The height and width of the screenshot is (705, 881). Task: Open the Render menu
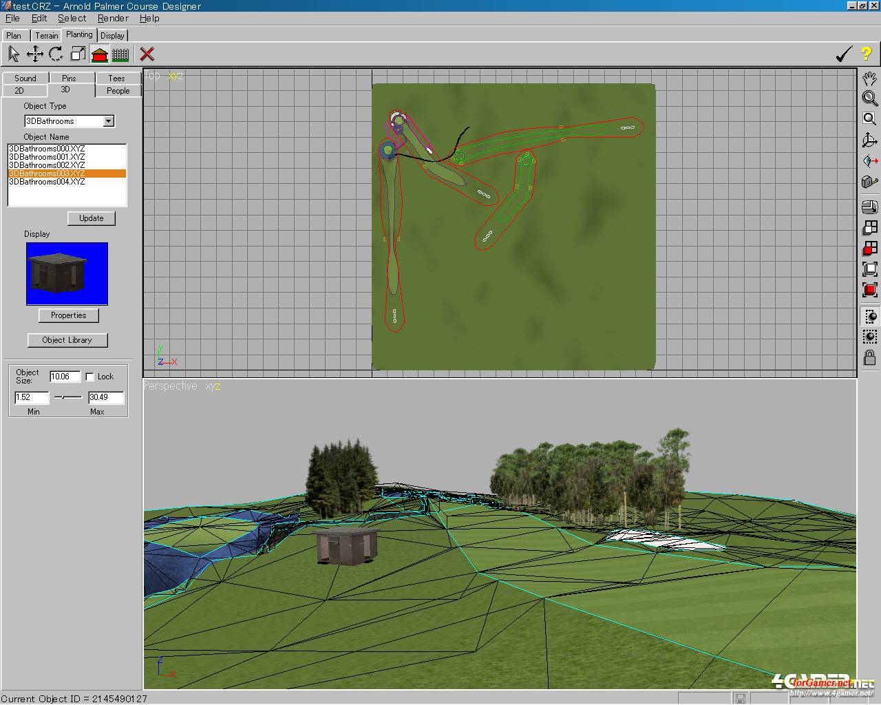[113, 18]
